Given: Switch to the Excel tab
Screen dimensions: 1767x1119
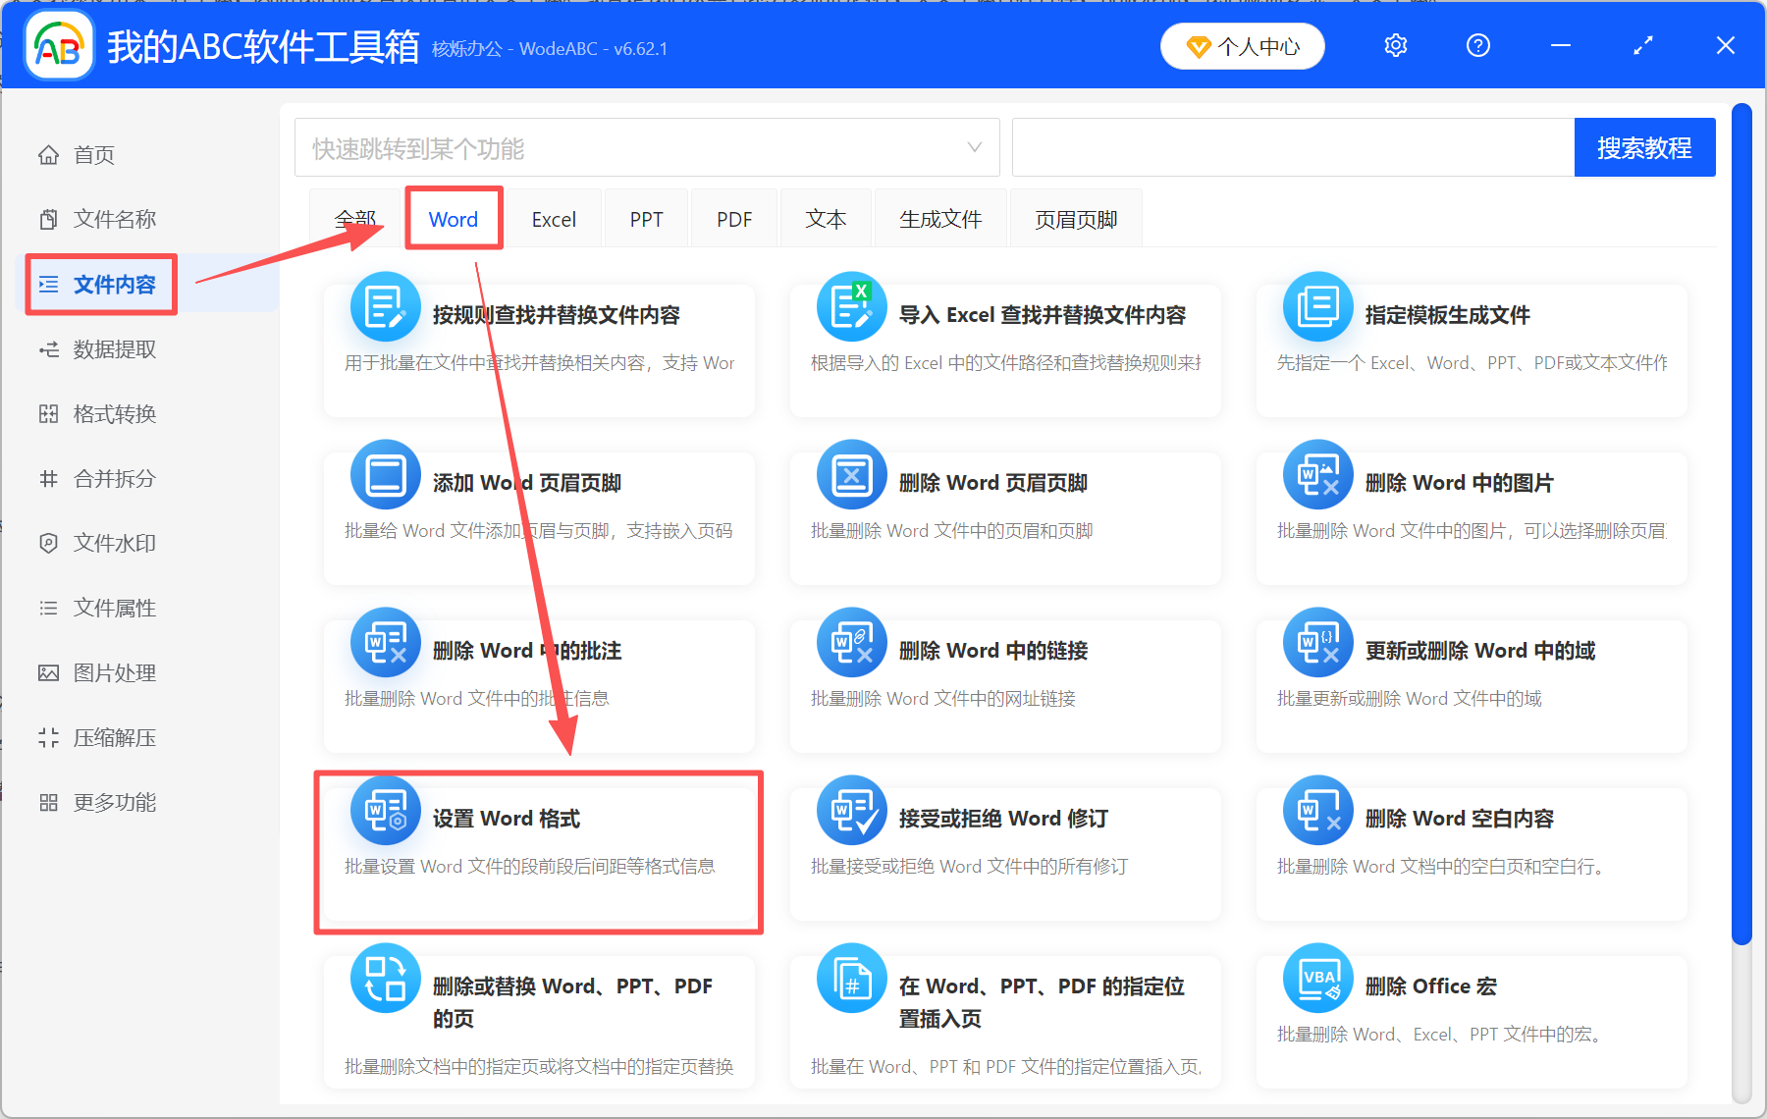Looking at the screenshot, I should (554, 218).
